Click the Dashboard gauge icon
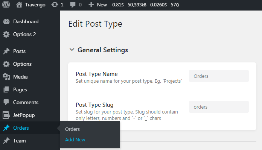This screenshot has width=262, height=150. (6, 21)
